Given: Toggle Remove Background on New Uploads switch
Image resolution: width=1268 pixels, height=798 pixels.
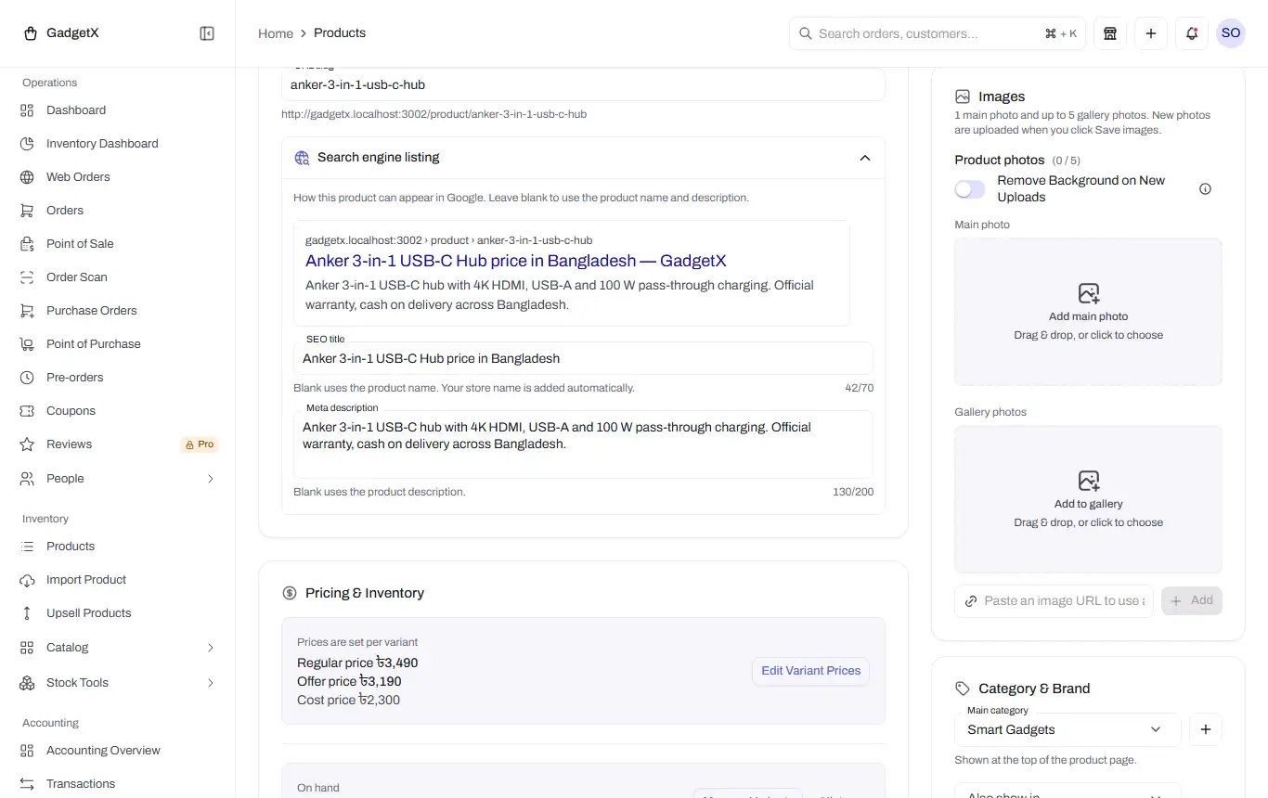Looking at the screenshot, I should coord(970,189).
